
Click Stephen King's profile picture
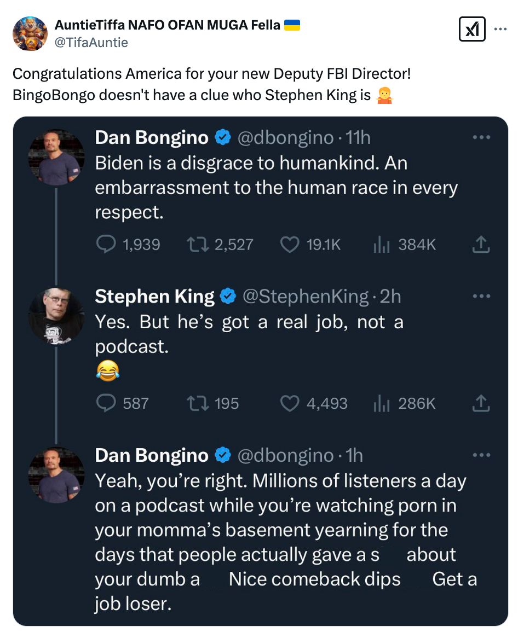[56, 316]
